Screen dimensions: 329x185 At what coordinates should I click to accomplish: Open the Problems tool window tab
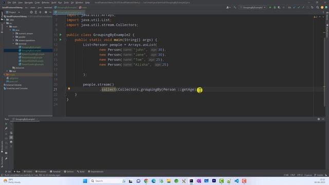[41, 172]
